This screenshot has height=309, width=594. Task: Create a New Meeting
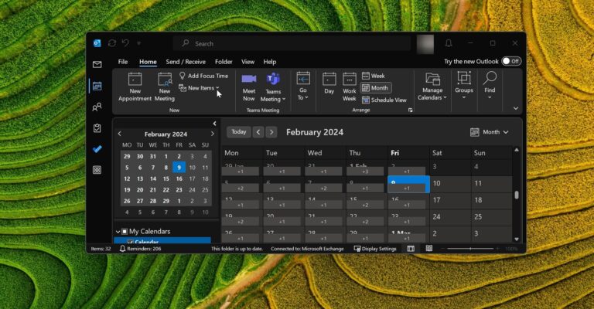[x=165, y=87]
